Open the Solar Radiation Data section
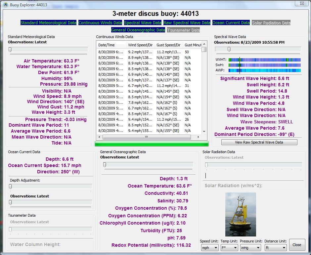Viewport: 311px width, 255px height. [270, 23]
